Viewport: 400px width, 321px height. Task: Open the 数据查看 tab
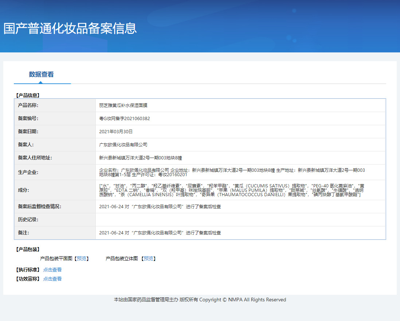(x=41, y=74)
